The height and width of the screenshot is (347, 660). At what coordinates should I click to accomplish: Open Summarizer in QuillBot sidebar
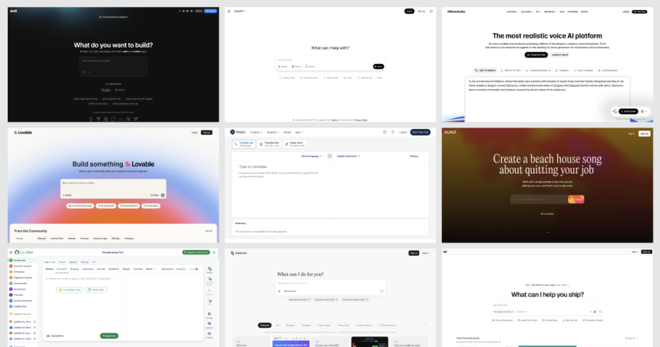tap(17, 289)
